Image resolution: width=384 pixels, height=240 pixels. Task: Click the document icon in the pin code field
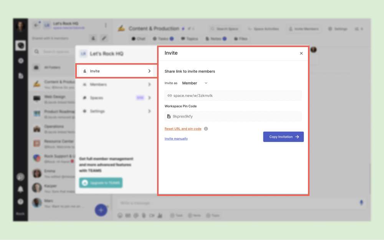tap(169, 116)
